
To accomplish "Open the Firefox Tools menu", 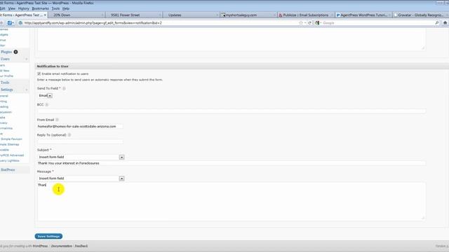I will point(55,8).
